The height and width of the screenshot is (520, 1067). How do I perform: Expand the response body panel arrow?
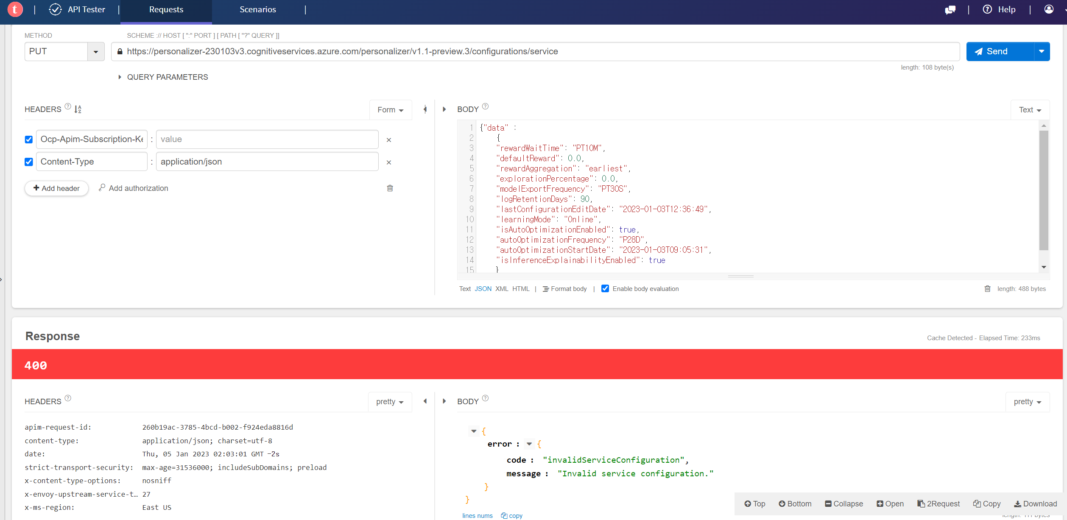click(x=444, y=401)
